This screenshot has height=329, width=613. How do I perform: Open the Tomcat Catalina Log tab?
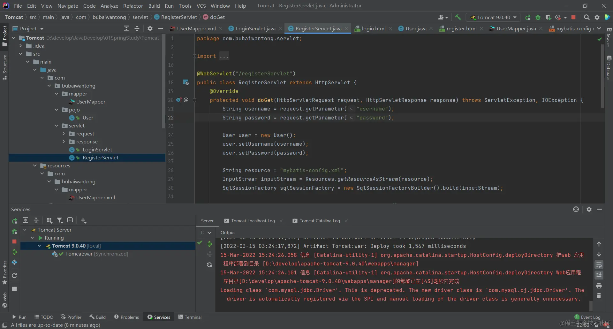320,221
